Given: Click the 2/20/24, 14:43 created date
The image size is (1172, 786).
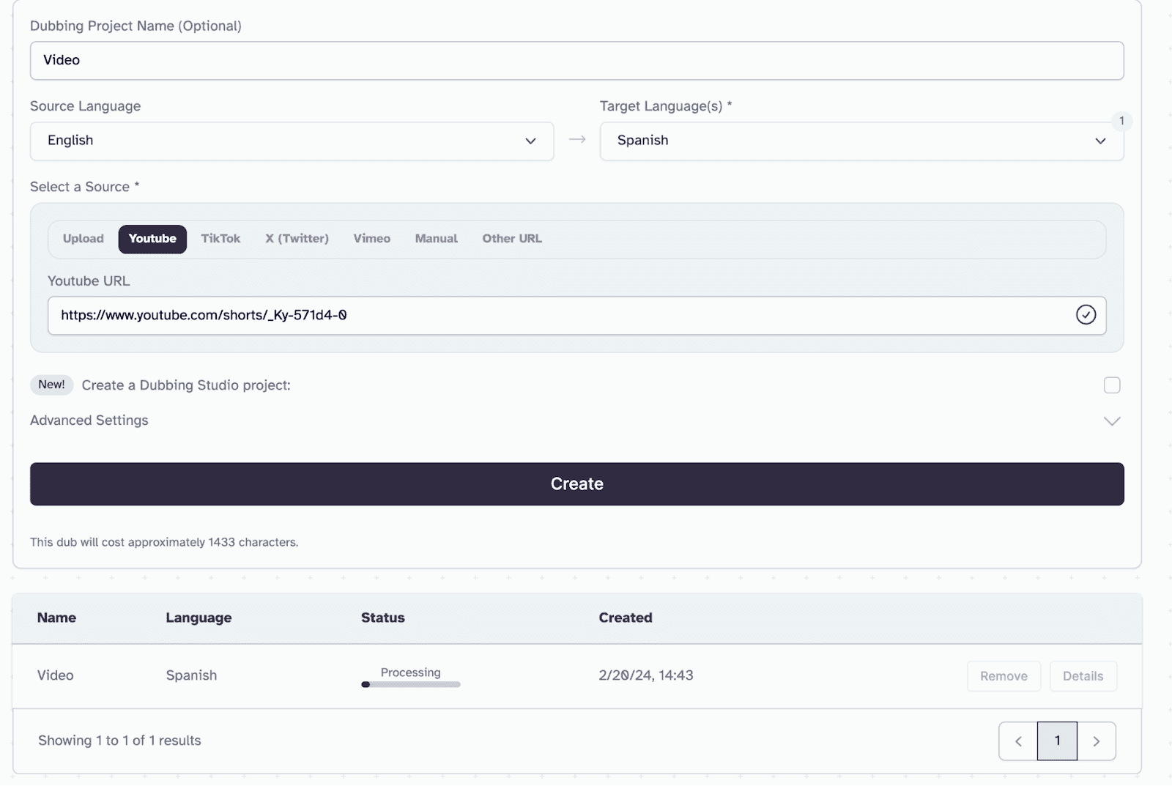Looking at the screenshot, I should pyautogui.click(x=645, y=675).
